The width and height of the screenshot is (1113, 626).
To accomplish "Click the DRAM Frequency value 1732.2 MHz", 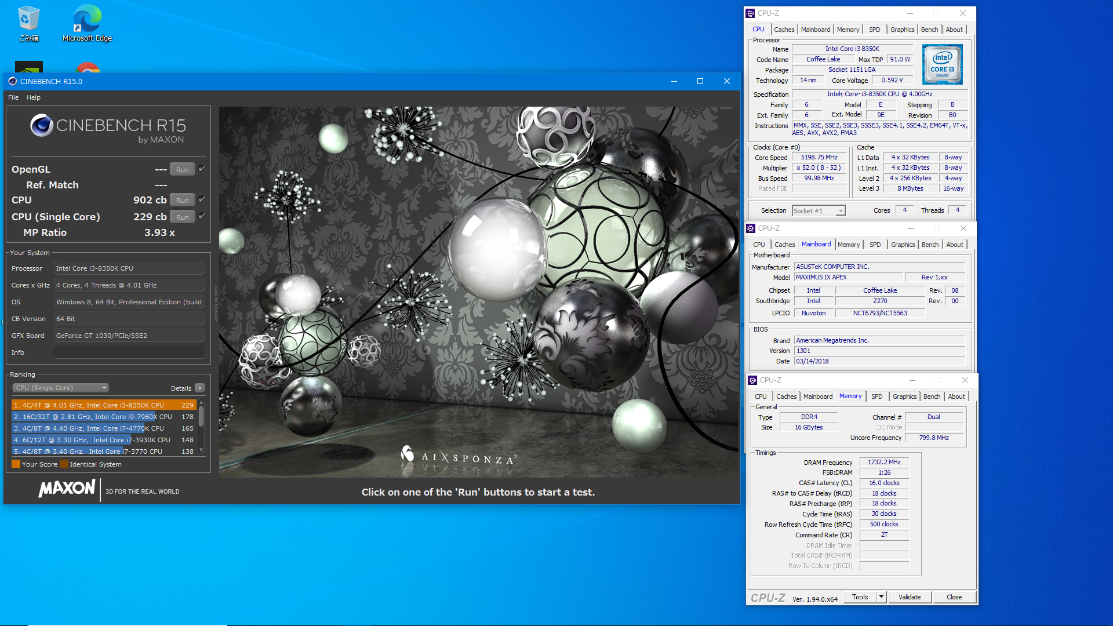I will [884, 462].
